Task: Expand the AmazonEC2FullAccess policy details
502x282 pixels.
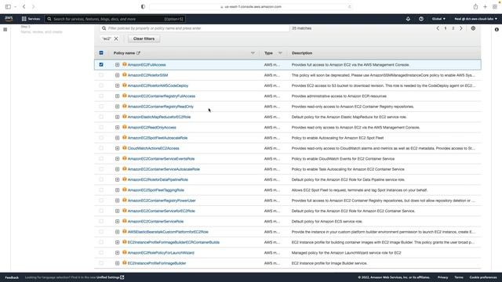Action: 117,64
